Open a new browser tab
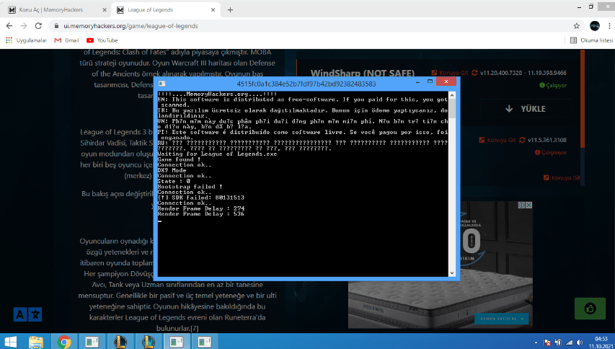Screen dimensions: 615x349 coord(230,10)
